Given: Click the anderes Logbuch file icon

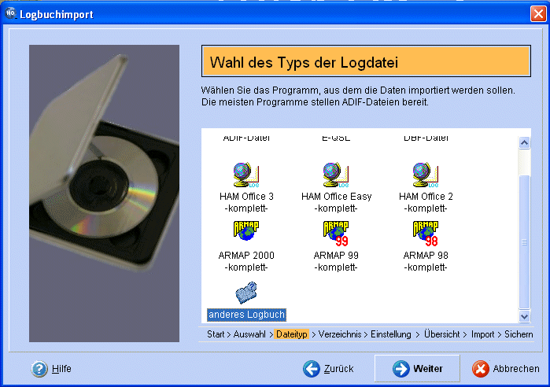Looking at the screenshot, I should pyautogui.click(x=246, y=293).
